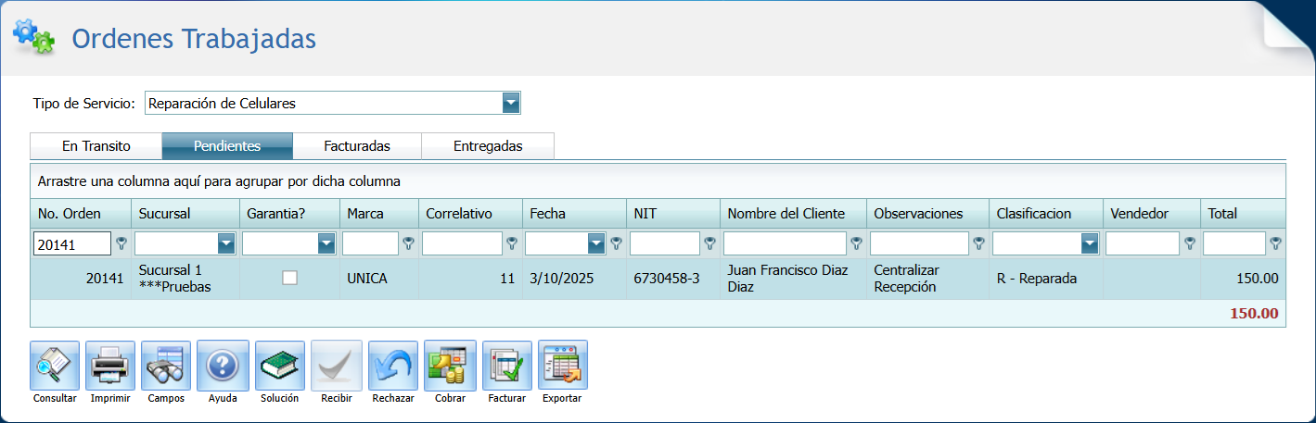
Task: Click the Juan Francisco Diaz Diaz cell
Action: click(794, 279)
